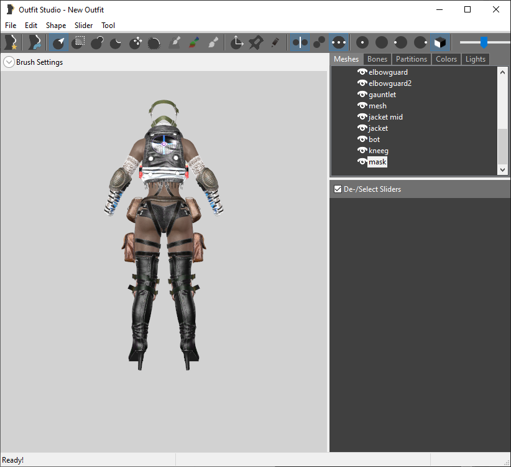
Task: Expand the Brush Settings panel
Action: point(9,62)
